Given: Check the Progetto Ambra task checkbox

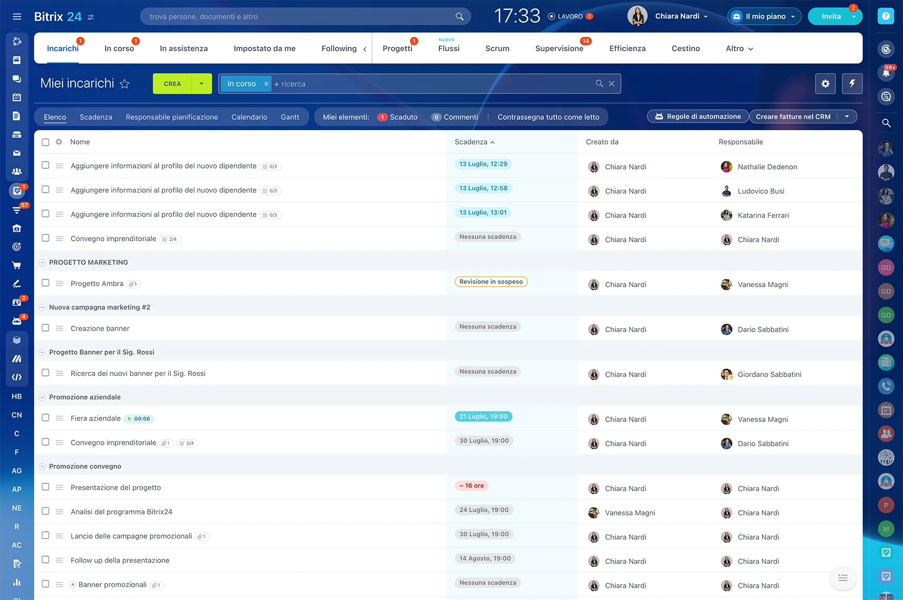Looking at the screenshot, I should point(45,283).
